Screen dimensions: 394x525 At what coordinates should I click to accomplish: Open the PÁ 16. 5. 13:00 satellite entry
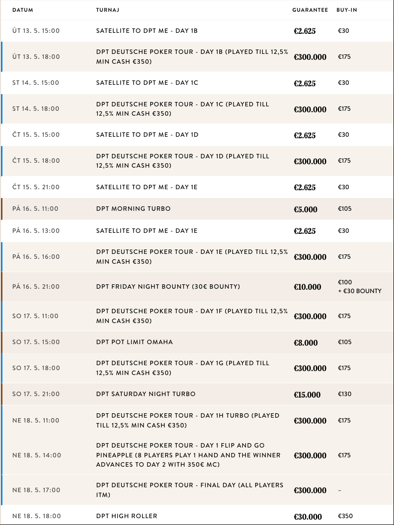click(x=197, y=231)
